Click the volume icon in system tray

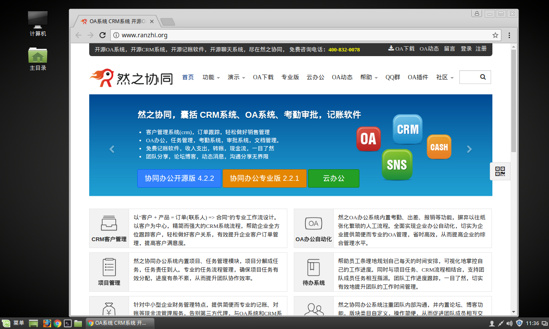tap(509, 323)
